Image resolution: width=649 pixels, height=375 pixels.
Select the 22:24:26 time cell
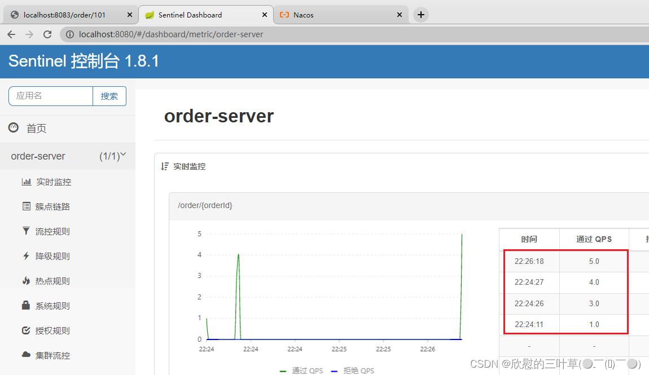click(x=529, y=303)
